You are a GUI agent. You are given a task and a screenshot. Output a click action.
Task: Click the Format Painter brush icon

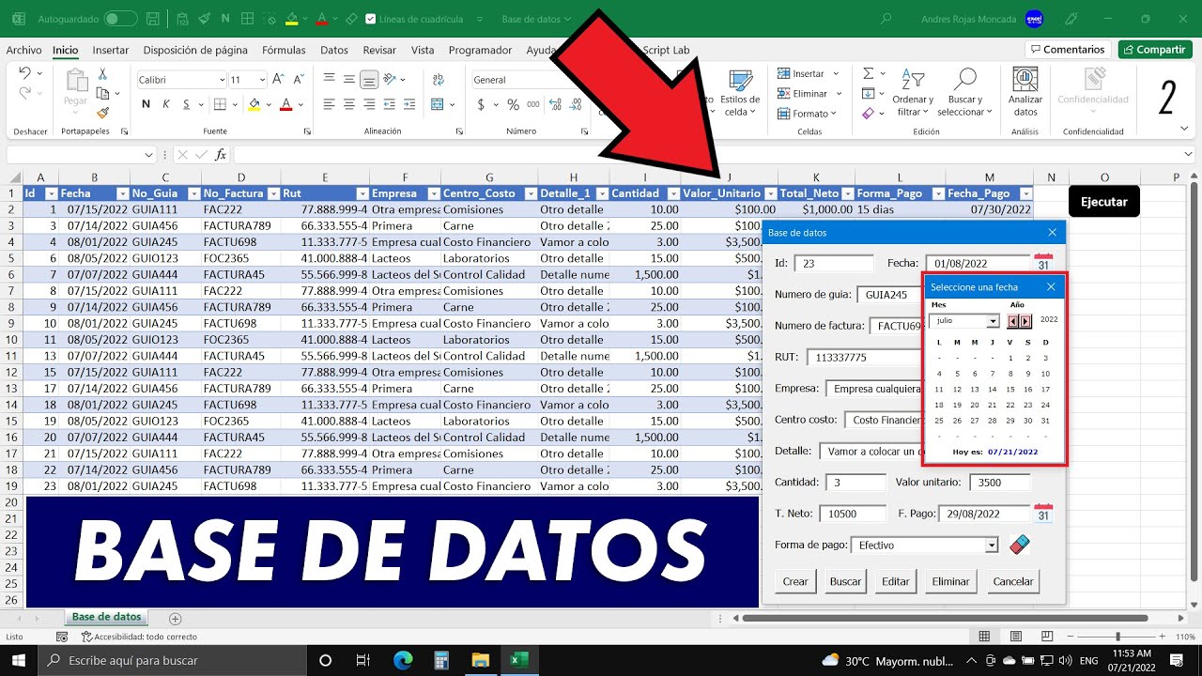click(102, 113)
